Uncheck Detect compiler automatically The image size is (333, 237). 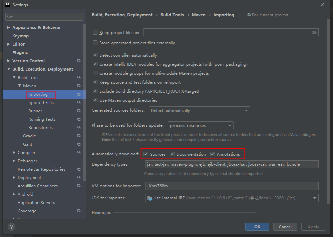pyautogui.click(x=95, y=55)
